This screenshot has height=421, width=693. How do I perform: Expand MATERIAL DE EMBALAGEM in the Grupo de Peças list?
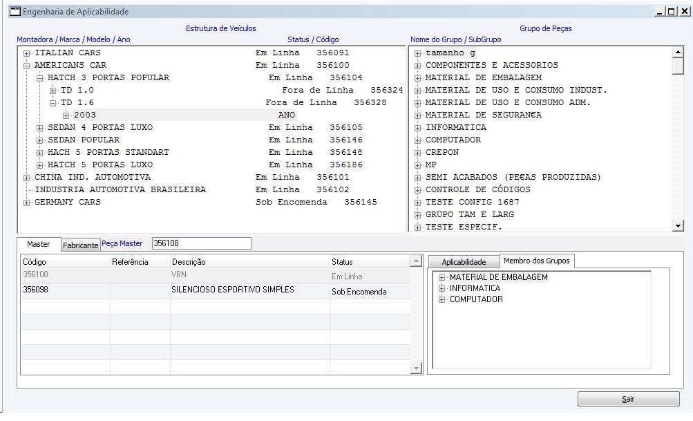417,78
